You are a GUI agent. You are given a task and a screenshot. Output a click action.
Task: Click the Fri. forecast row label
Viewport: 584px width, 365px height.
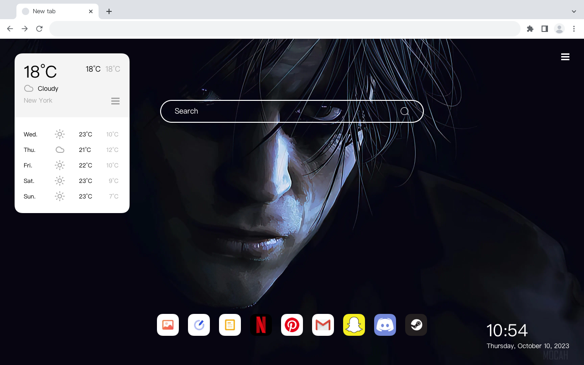tap(28, 166)
